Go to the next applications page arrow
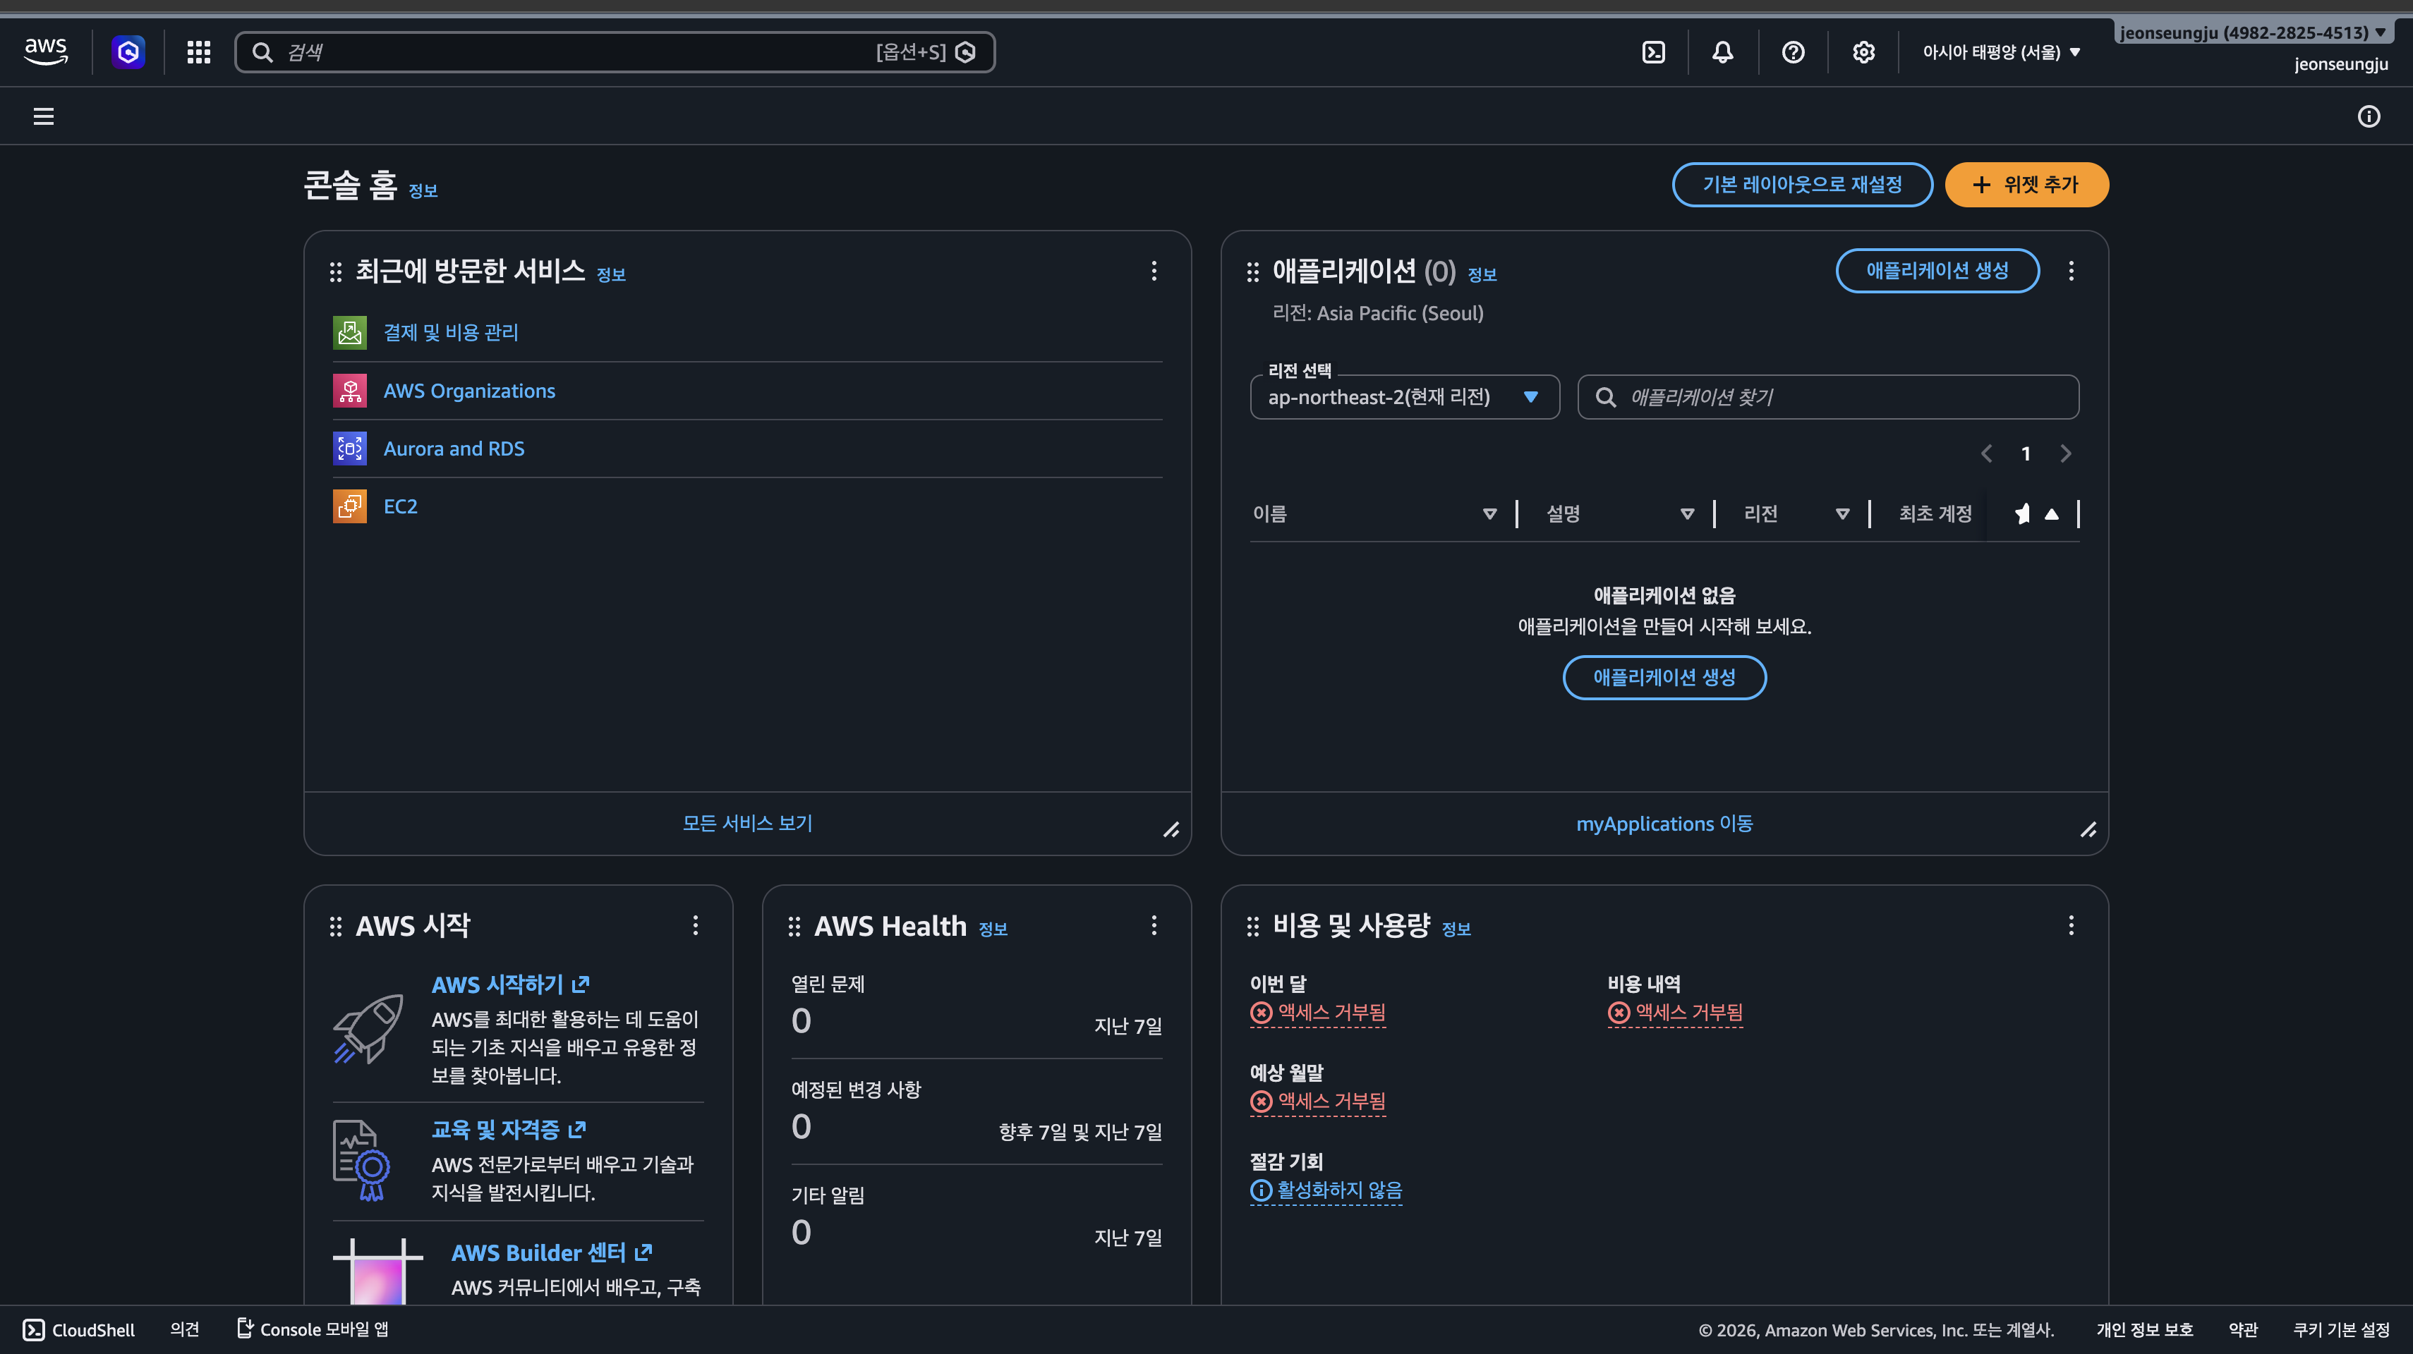The image size is (2413, 1354). [2065, 453]
